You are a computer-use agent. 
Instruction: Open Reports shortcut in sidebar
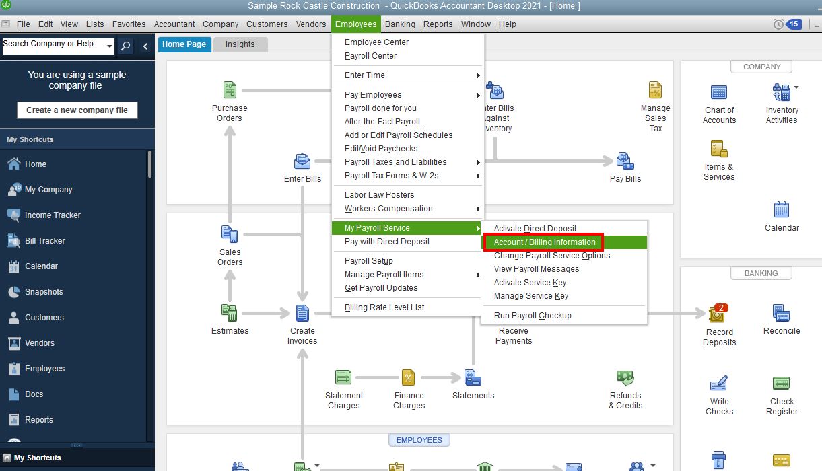coord(39,419)
